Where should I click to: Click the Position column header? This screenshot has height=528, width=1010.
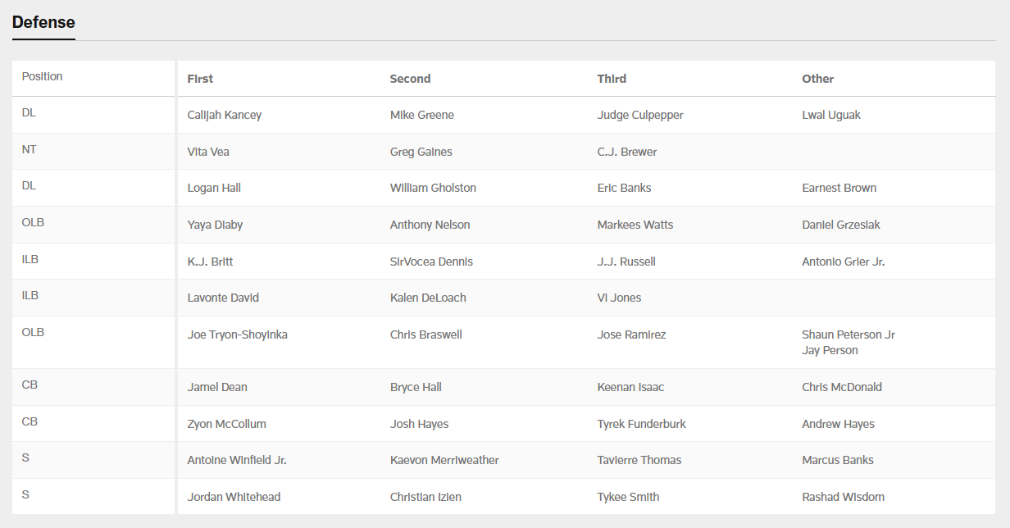click(x=42, y=76)
